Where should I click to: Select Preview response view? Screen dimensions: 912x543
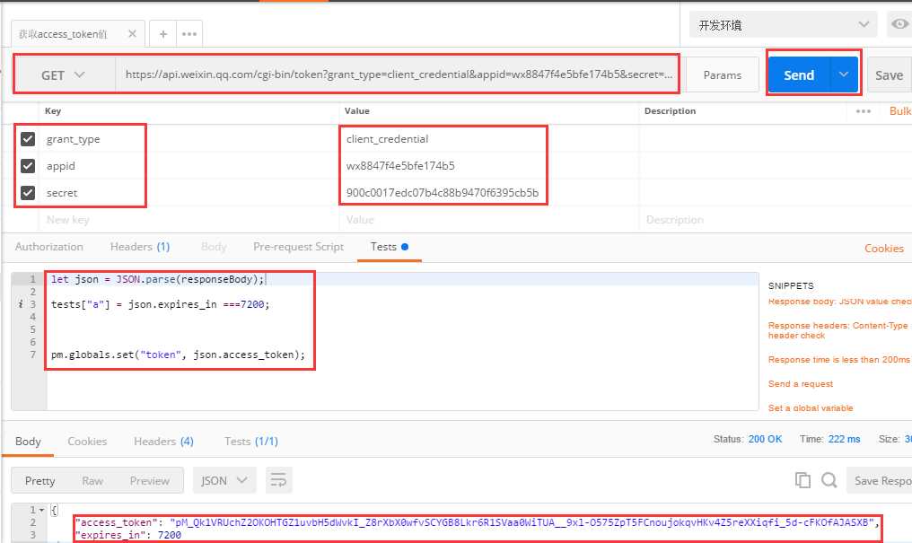(150, 481)
